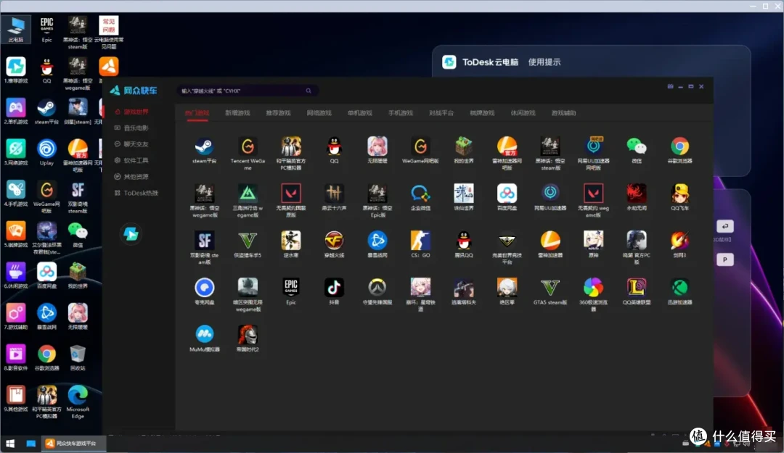
Task: Launch 帝国时代2 from the grid
Action: click(248, 335)
